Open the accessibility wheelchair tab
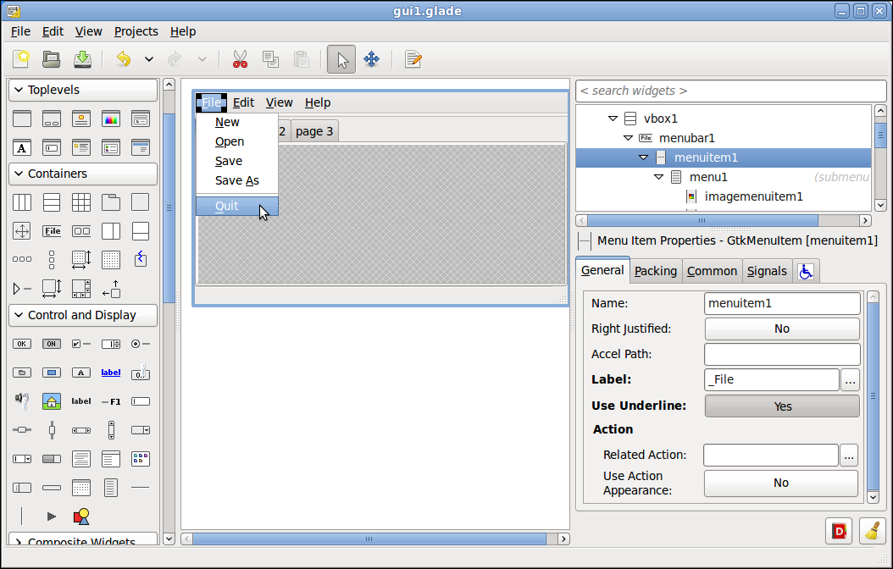Image resolution: width=893 pixels, height=569 pixels. [805, 271]
